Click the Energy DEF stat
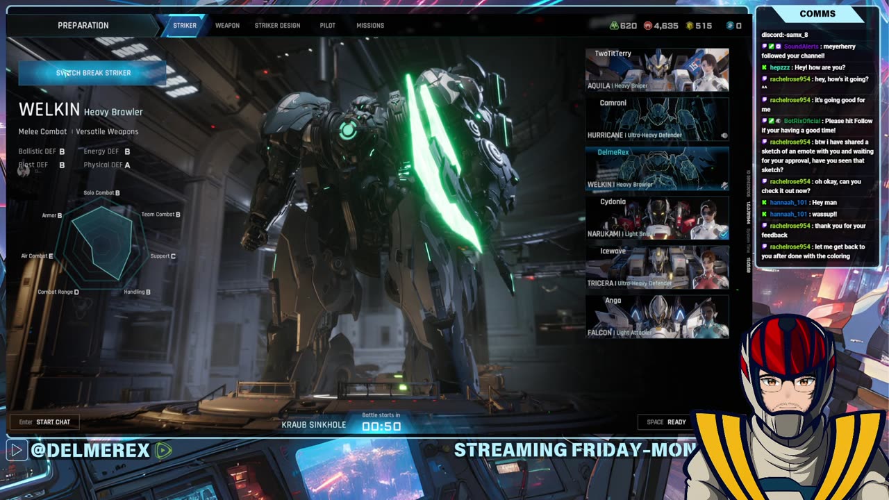Image resolution: width=889 pixels, height=500 pixels. [107, 151]
